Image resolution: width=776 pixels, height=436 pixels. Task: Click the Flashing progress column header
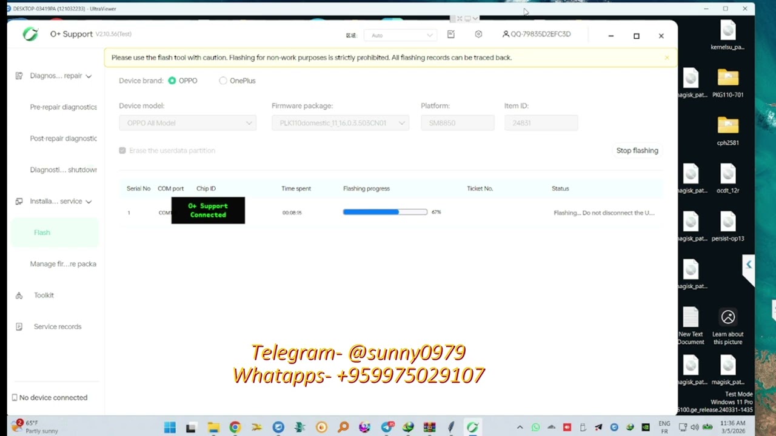[366, 188]
